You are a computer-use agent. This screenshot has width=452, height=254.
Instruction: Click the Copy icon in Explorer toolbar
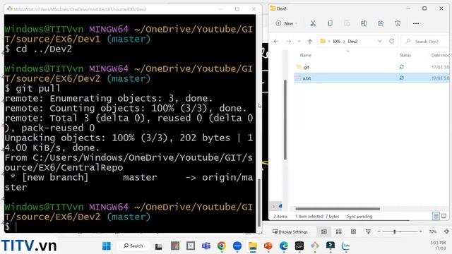click(x=330, y=23)
